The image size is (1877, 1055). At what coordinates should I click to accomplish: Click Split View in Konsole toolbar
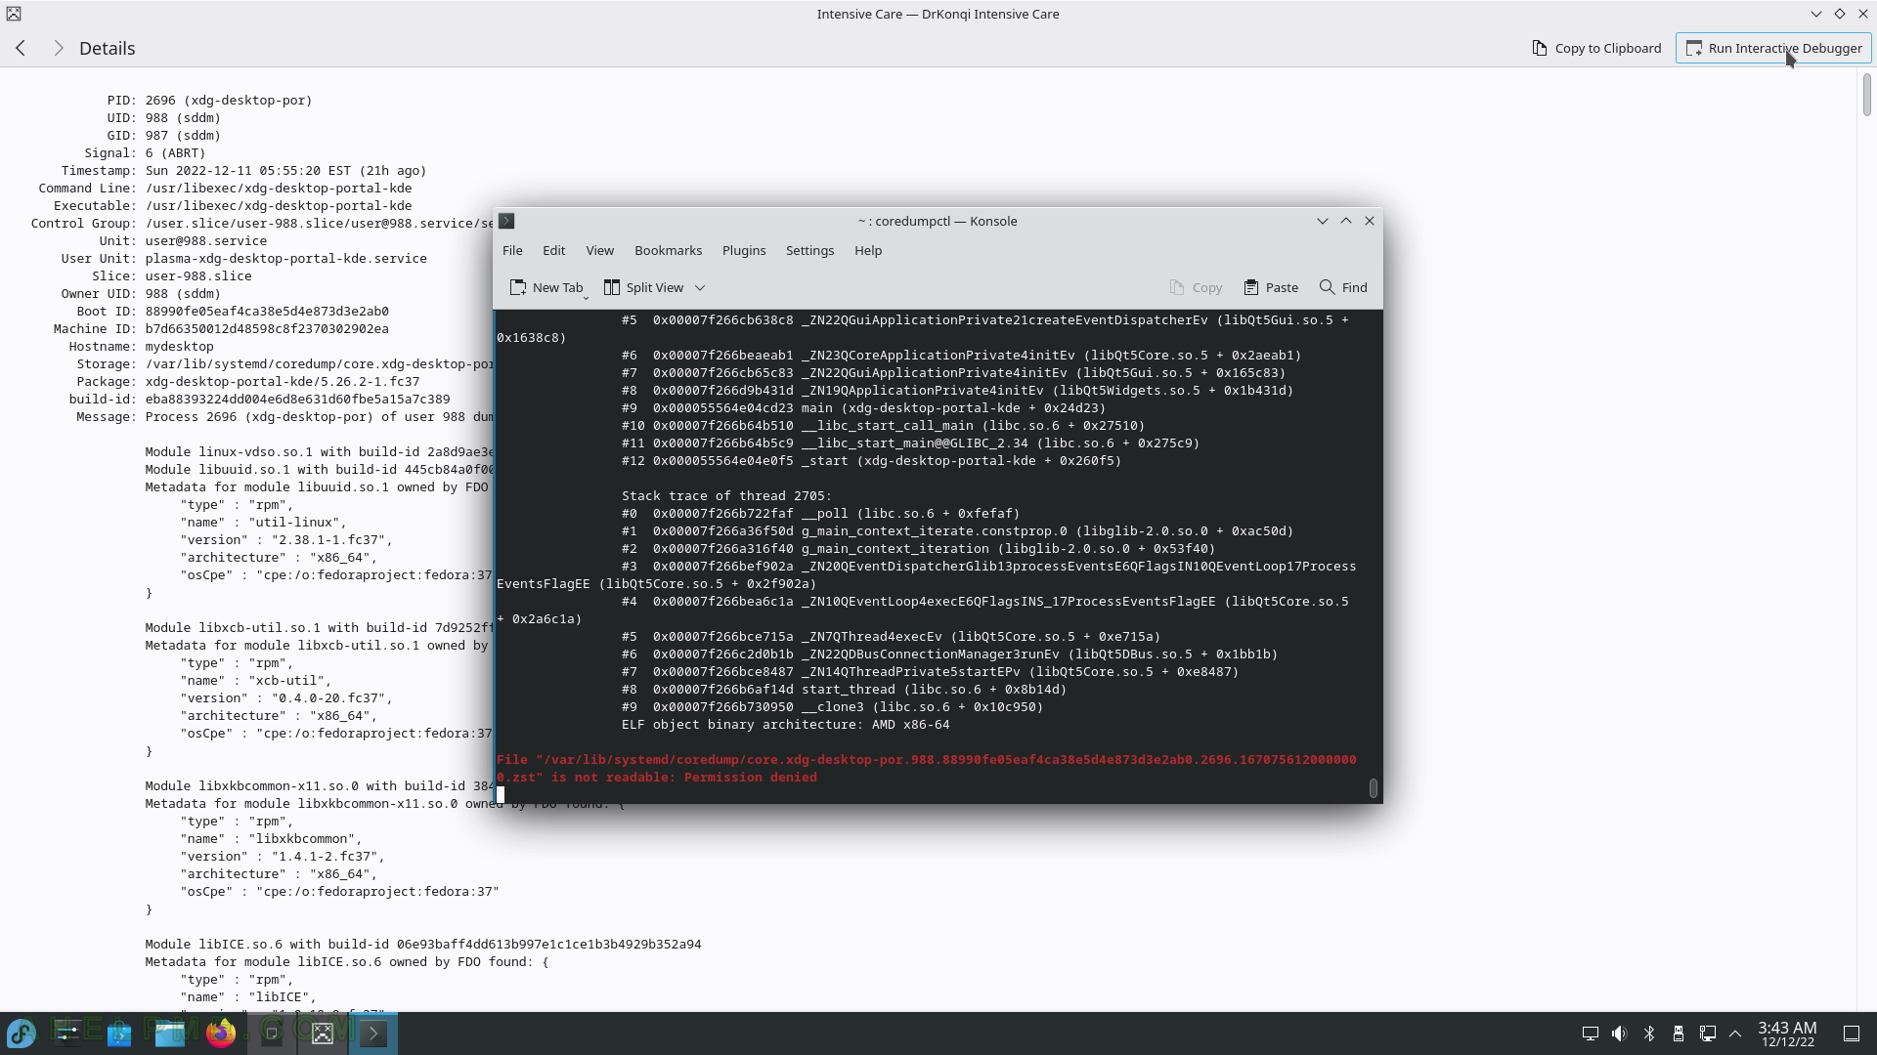644,287
